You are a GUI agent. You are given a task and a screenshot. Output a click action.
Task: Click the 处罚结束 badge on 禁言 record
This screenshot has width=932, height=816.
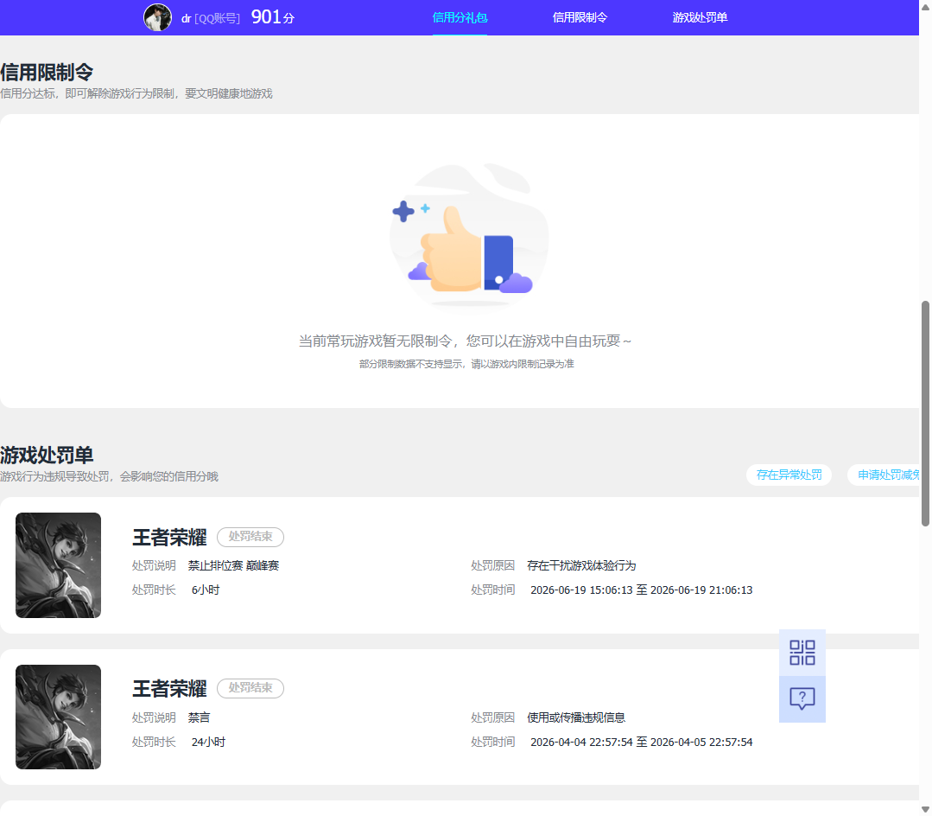(x=250, y=688)
